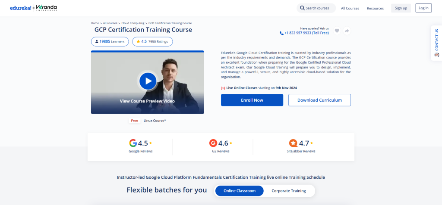
Task: Click the Log in button
Action: tap(423, 8)
